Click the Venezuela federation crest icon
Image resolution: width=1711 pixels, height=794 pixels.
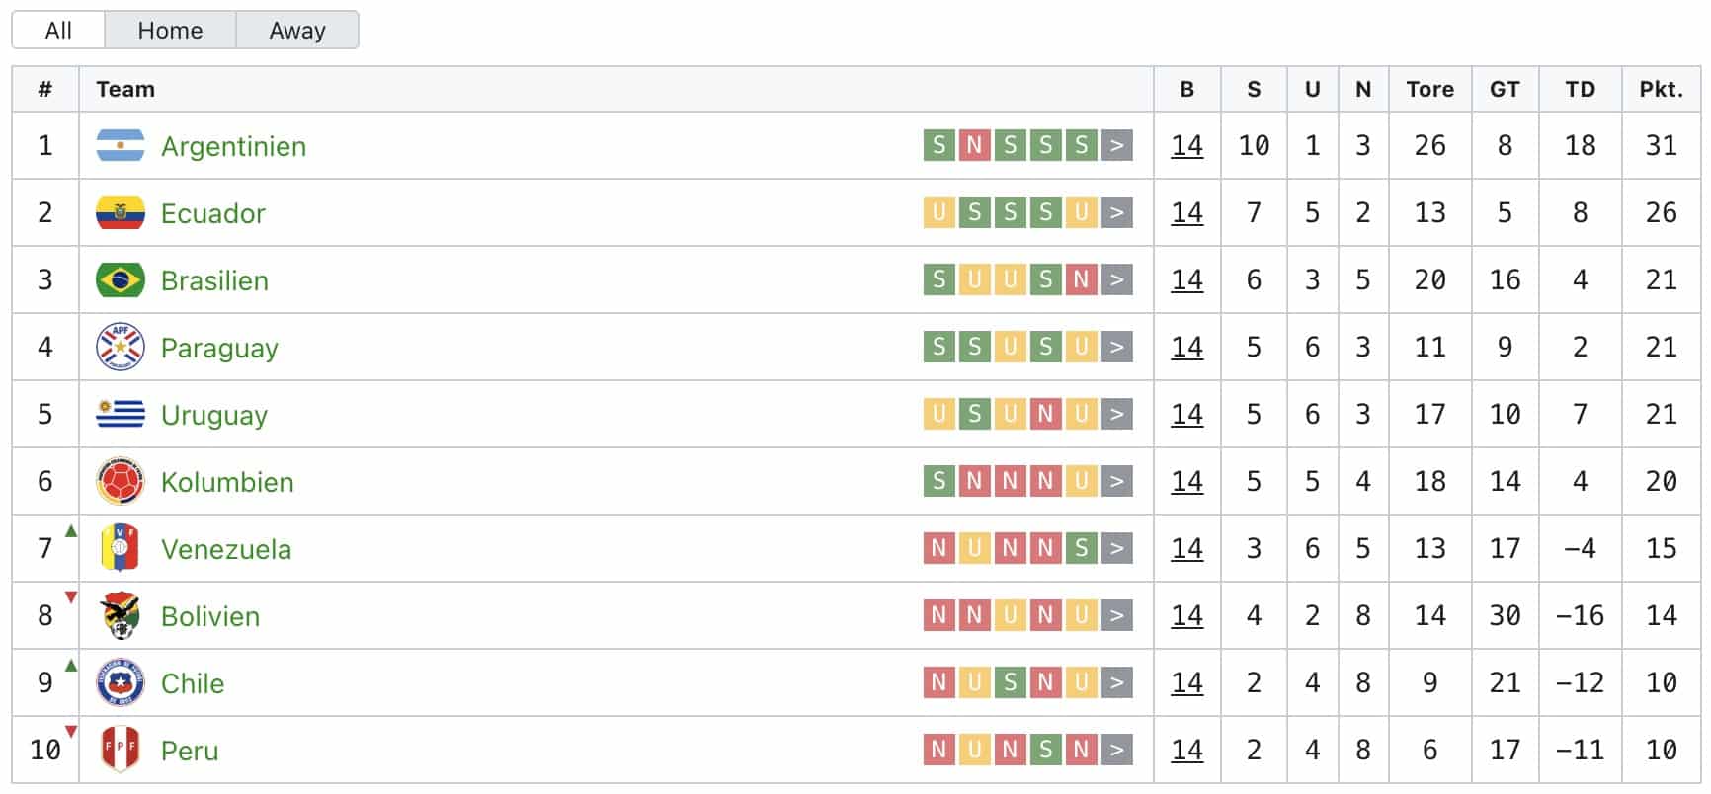(x=121, y=549)
